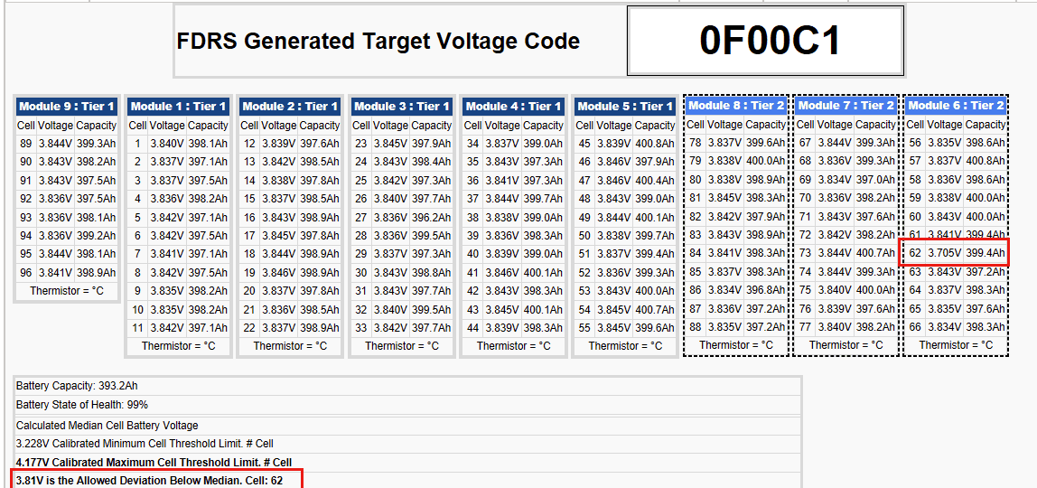Click the Module 8 : Tier 2 header
Image resolution: width=1037 pixels, height=488 pixels.
pos(736,106)
